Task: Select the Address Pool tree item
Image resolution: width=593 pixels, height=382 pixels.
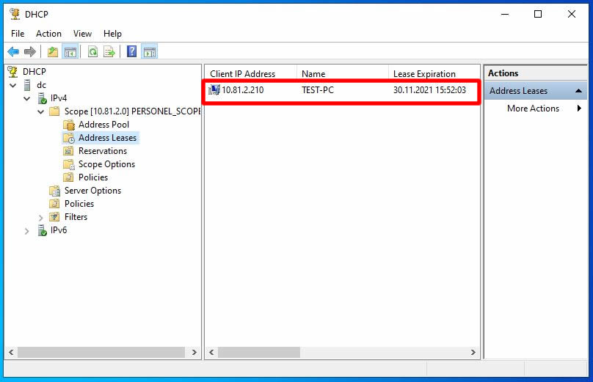Action: click(x=103, y=125)
